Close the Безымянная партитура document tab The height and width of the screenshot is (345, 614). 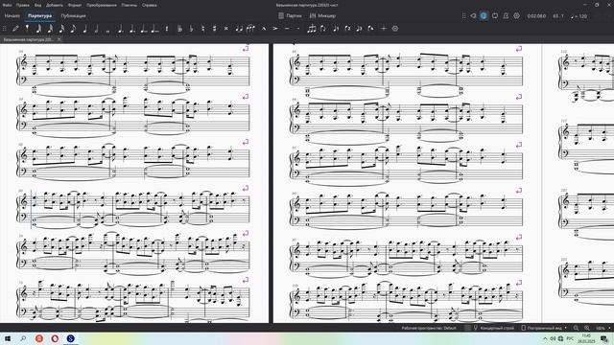tap(59, 39)
